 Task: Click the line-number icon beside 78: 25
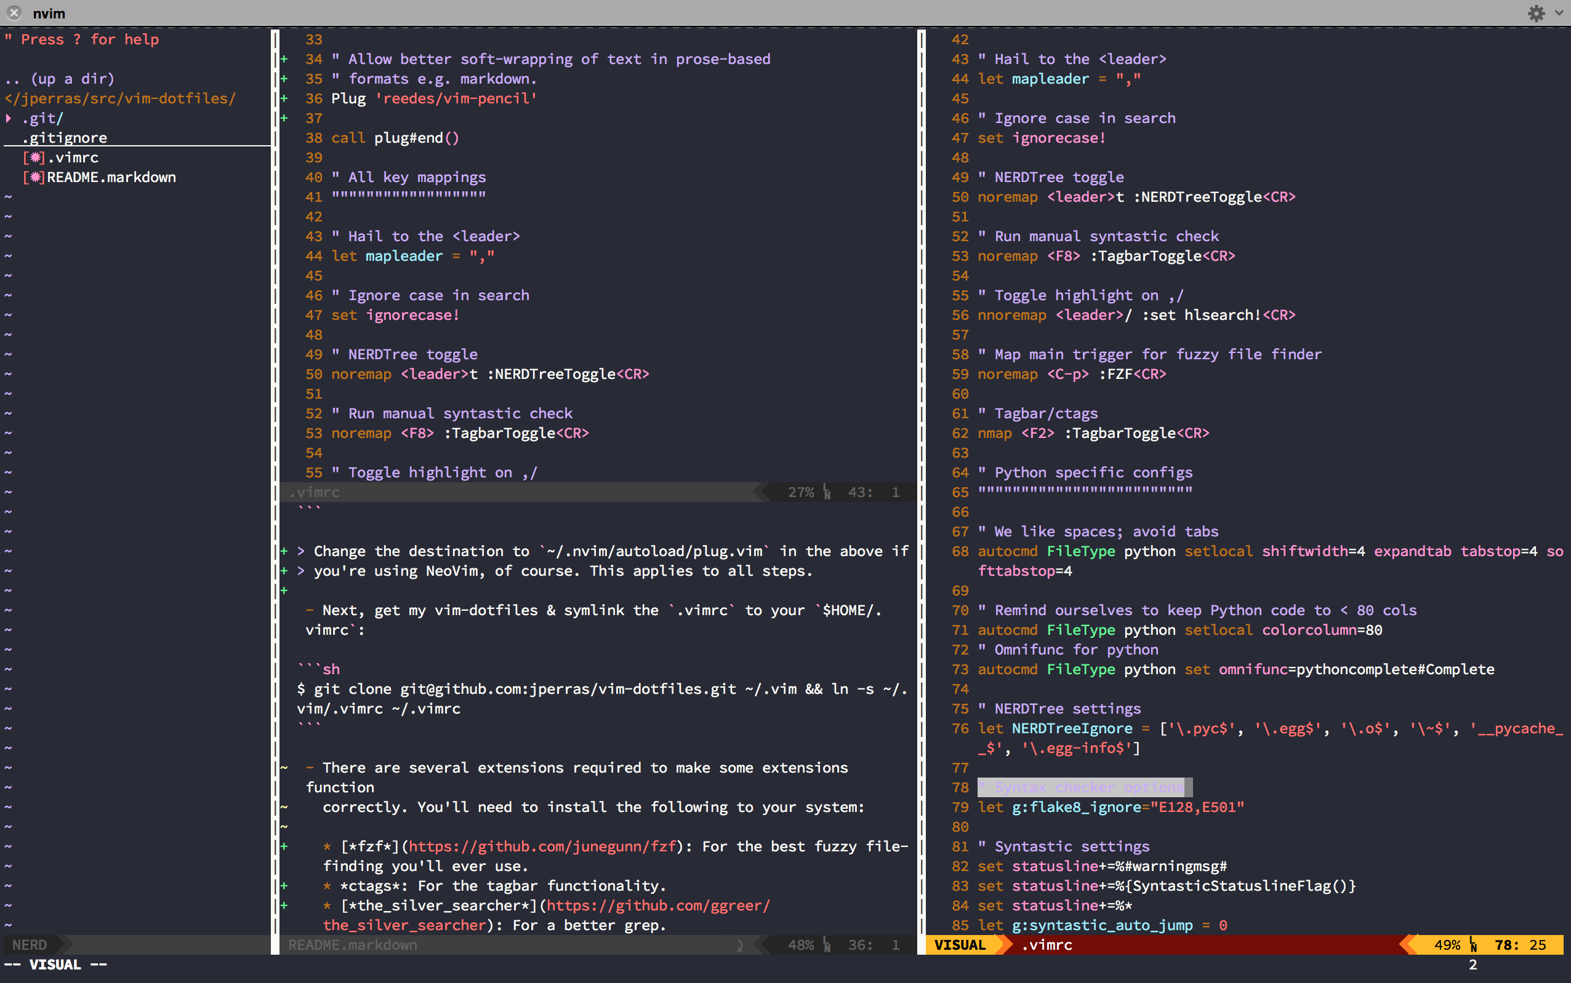(x=1473, y=945)
